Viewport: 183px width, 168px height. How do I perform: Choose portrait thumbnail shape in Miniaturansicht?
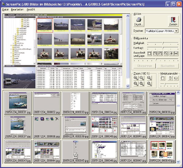(170, 78)
